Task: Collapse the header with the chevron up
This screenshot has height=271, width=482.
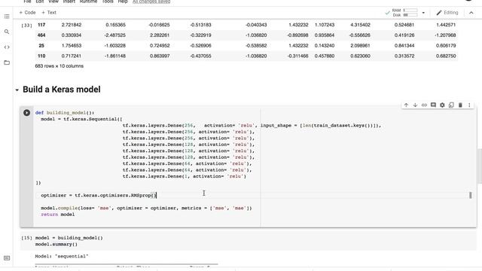Action: 471,13
